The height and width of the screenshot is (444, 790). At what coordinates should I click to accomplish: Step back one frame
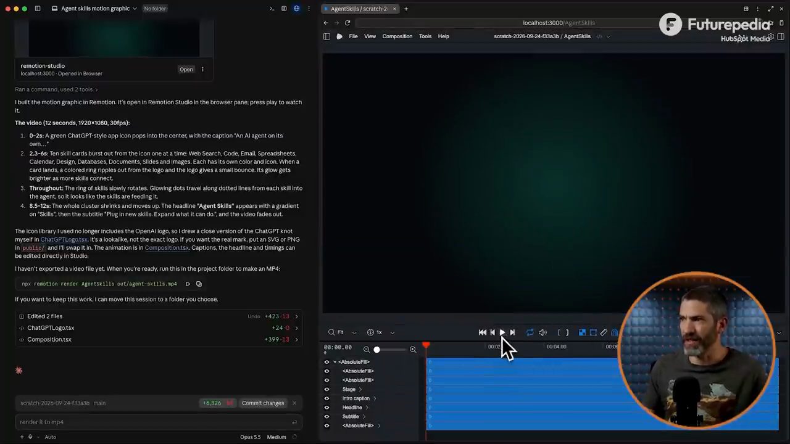point(493,332)
